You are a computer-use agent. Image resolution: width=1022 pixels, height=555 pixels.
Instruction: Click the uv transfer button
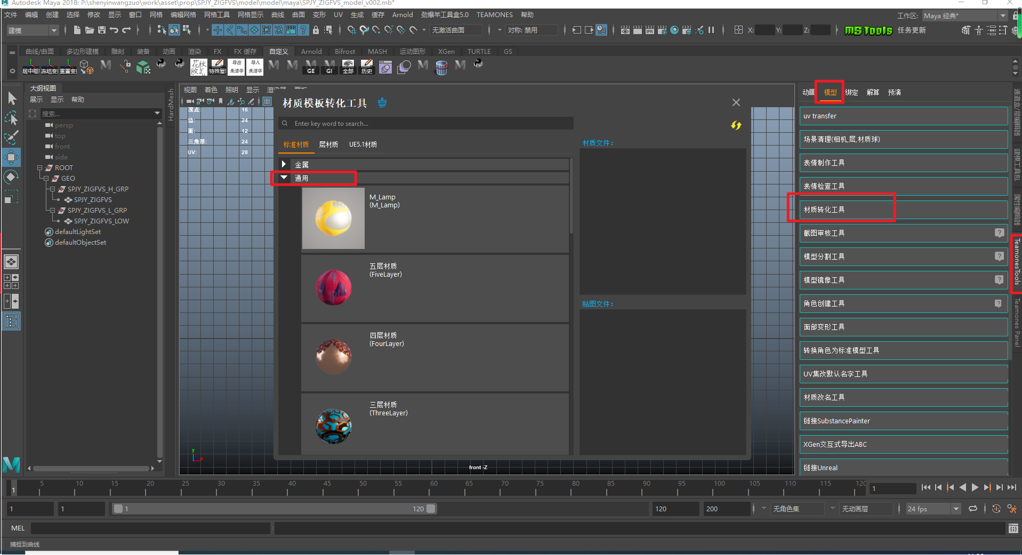903,116
